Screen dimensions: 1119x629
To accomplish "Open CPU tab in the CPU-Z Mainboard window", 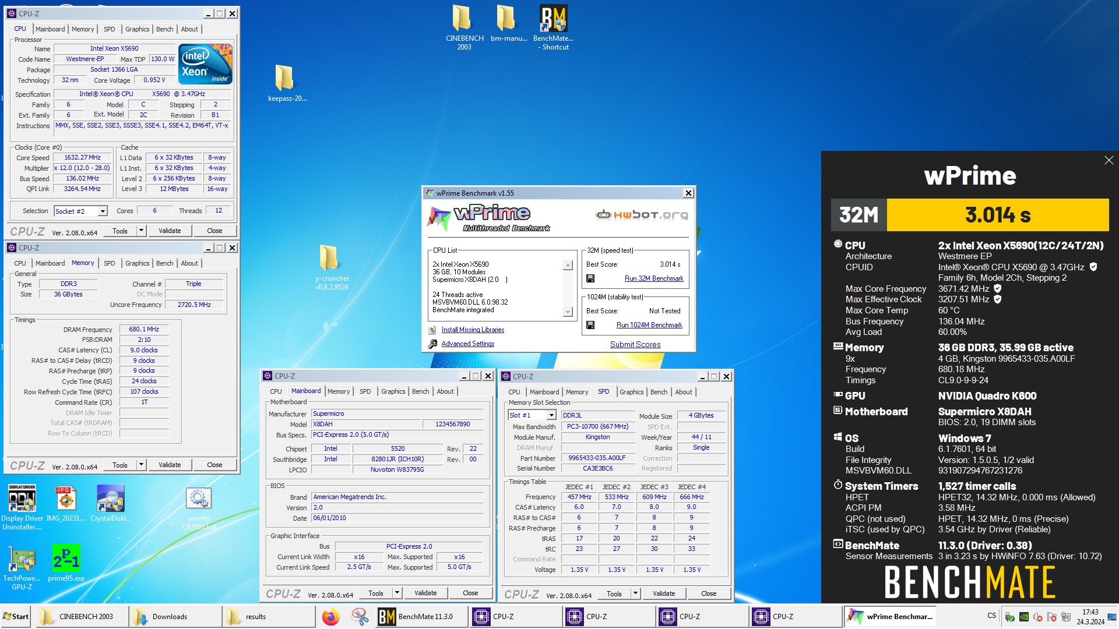I will 276,391.
